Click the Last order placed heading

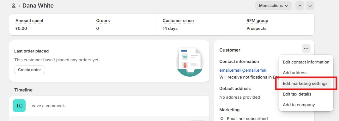click(x=31, y=51)
